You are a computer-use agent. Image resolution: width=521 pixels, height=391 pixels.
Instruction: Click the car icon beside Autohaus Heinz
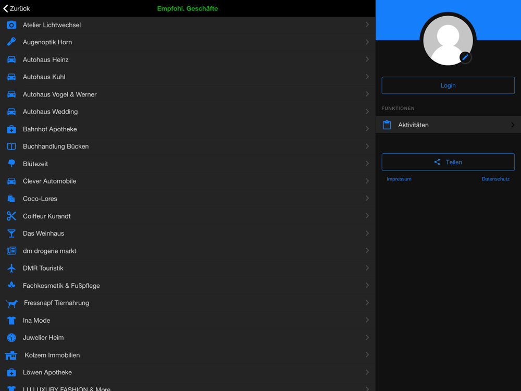11,59
